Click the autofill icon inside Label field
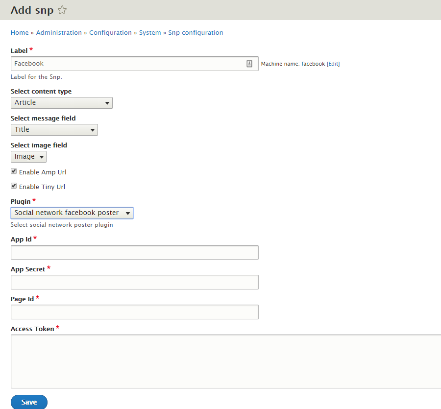Image resolution: width=441 pixels, height=409 pixels. coord(249,64)
